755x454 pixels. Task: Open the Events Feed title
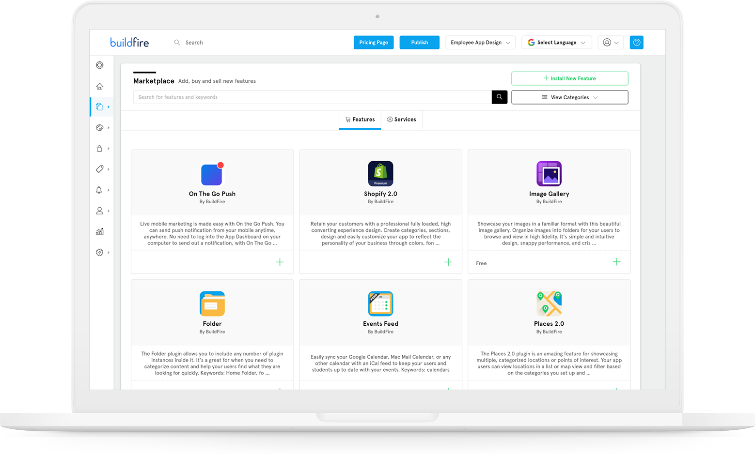coord(381,324)
